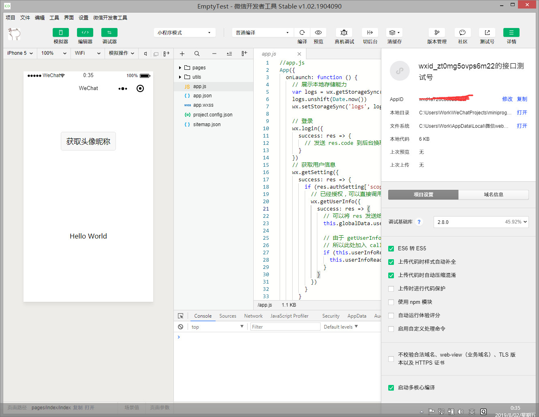Click the console Filter input
This screenshot has width=539, height=417.
coord(285,327)
